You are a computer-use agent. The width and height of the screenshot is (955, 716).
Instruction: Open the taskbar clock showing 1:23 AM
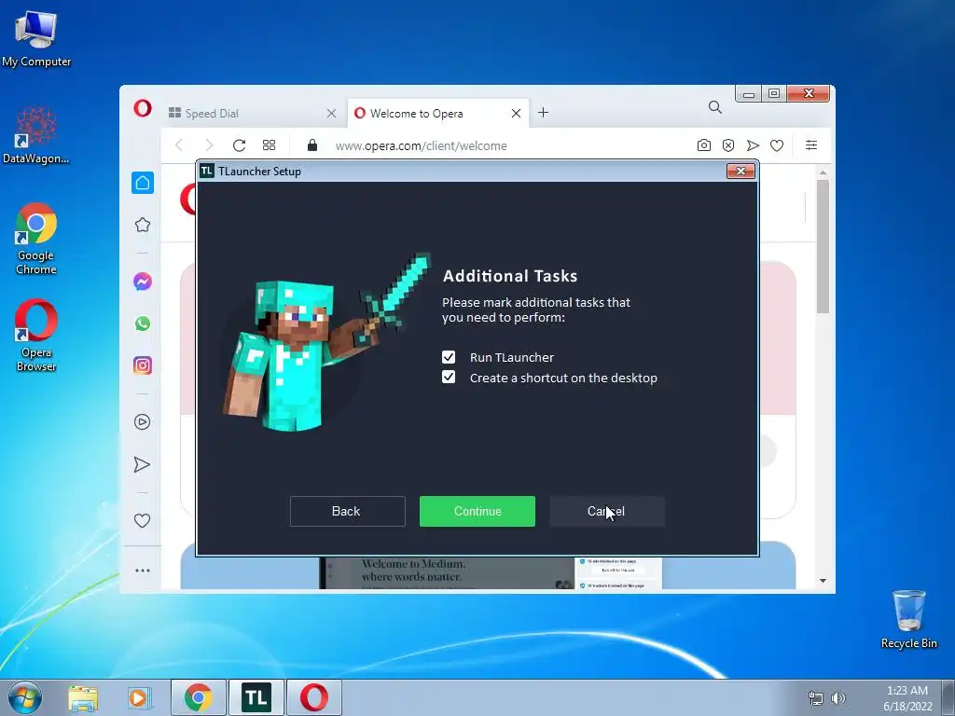pyautogui.click(x=907, y=698)
